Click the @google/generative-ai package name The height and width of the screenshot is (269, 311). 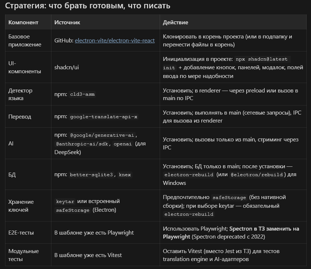click(102, 135)
